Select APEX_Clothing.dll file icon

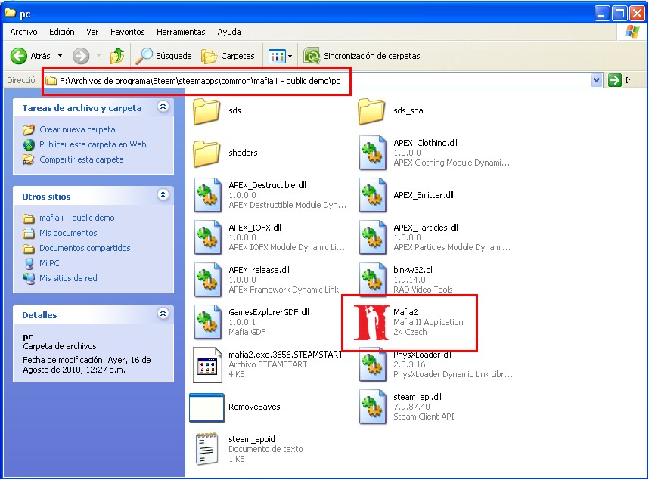click(x=372, y=153)
